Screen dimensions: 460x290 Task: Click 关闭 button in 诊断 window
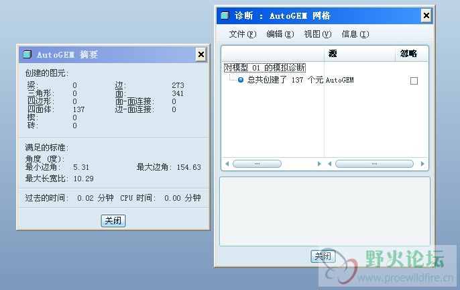[323, 256]
